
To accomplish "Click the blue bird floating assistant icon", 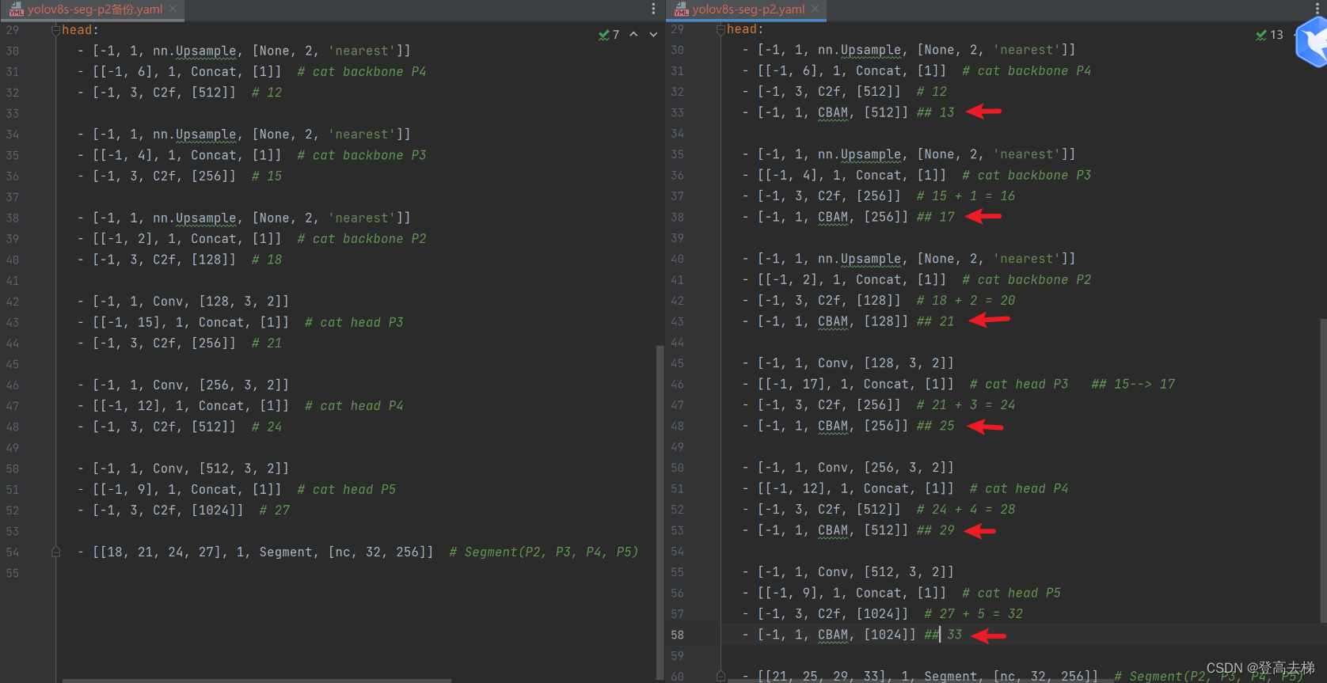I will [x=1312, y=42].
